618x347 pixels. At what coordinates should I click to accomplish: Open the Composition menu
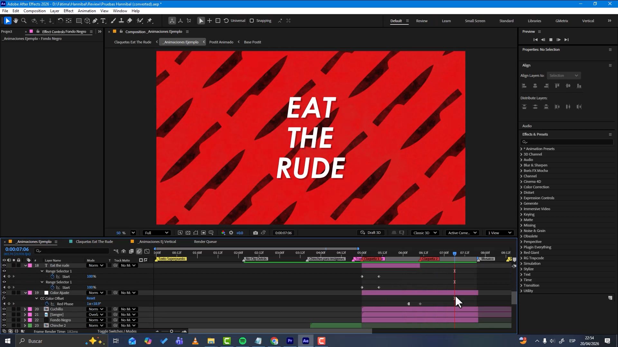[34, 11]
